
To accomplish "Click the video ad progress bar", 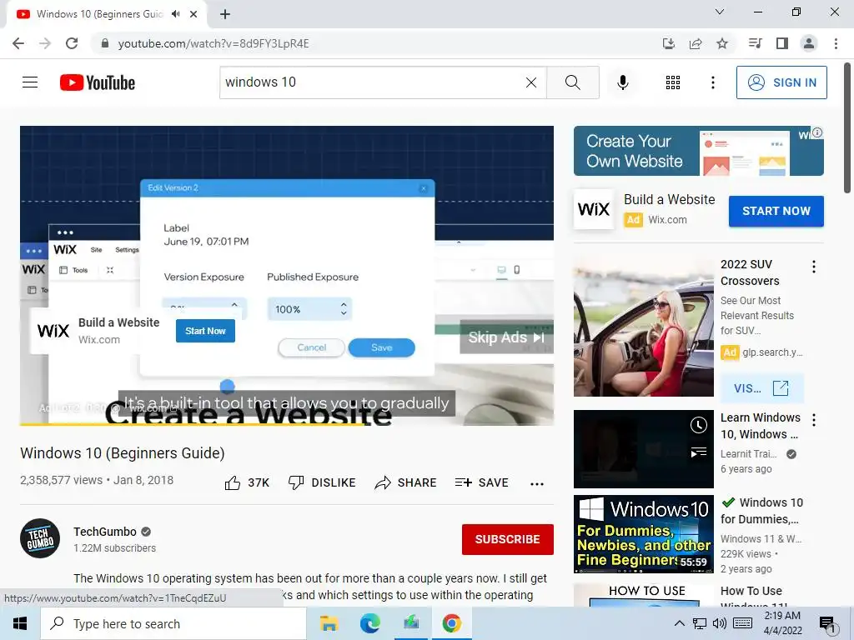I will click(287, 424).
